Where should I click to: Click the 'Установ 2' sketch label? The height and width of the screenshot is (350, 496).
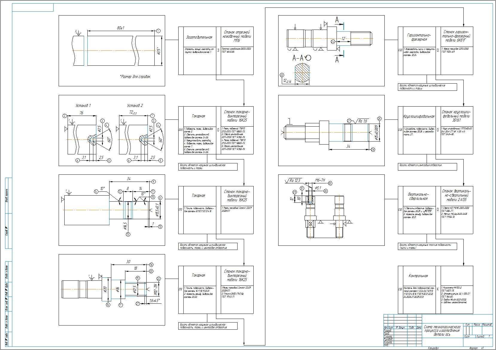point(135,105)
